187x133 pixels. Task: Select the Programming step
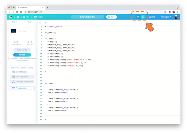22,88
